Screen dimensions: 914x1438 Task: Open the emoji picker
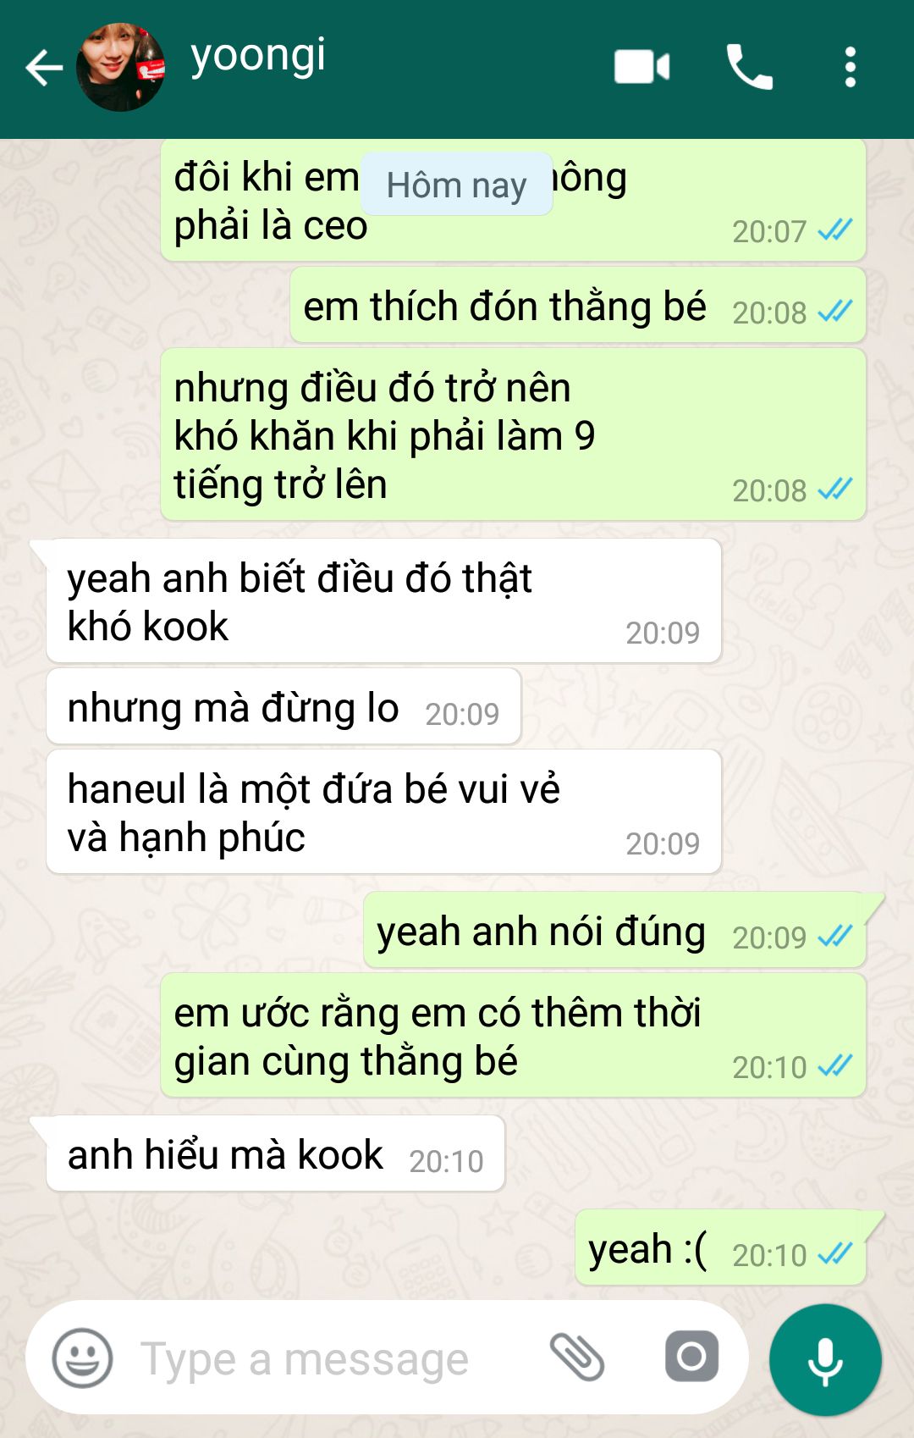(x=82, y=1358)
